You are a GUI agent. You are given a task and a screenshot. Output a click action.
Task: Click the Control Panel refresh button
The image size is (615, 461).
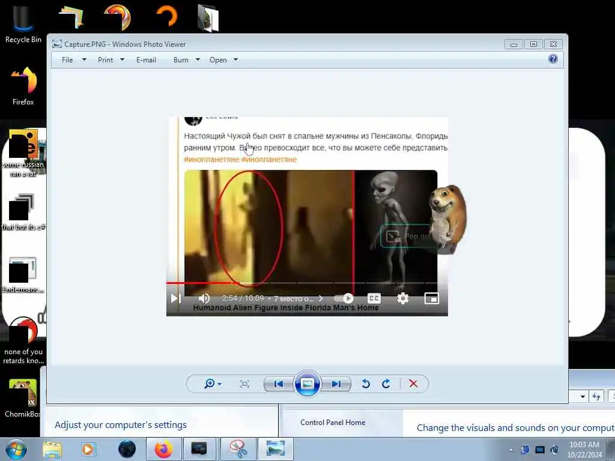point(596,397)
